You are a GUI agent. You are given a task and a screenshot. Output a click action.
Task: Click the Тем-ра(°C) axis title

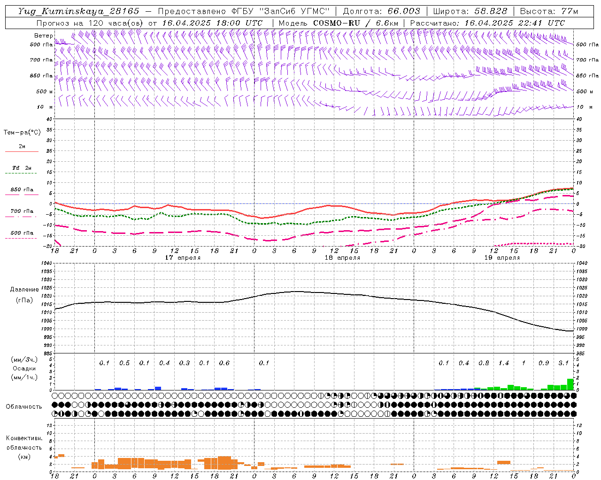pos(22,133)
